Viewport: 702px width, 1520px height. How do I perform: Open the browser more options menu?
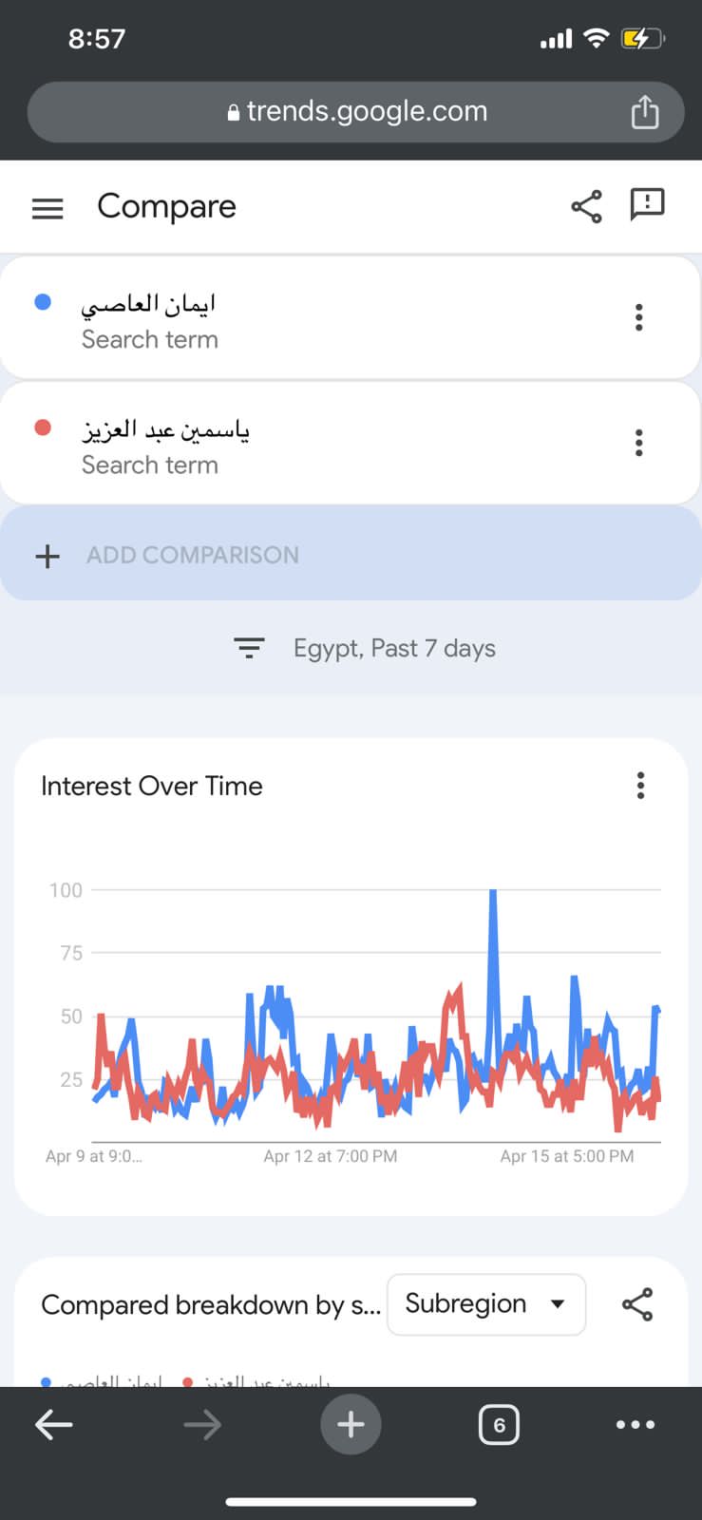635,1424
